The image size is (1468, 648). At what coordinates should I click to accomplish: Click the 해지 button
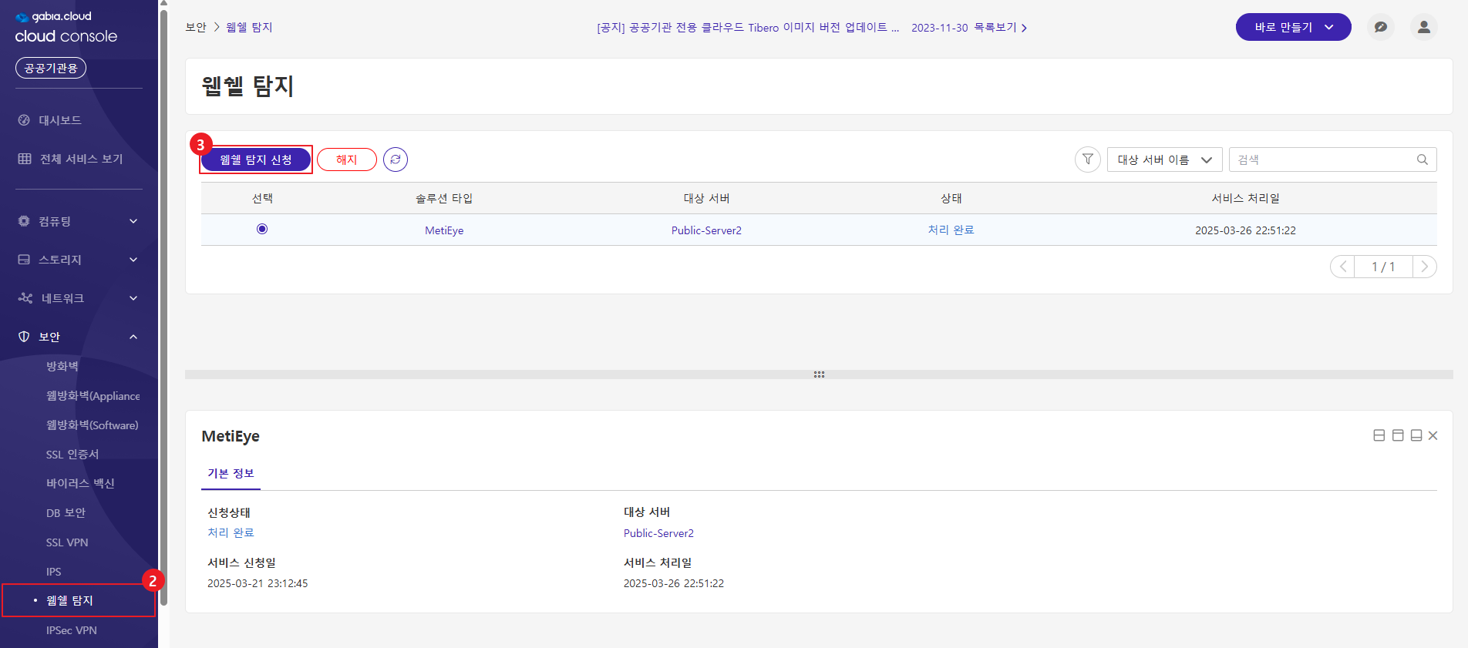(x=347, y=159)
